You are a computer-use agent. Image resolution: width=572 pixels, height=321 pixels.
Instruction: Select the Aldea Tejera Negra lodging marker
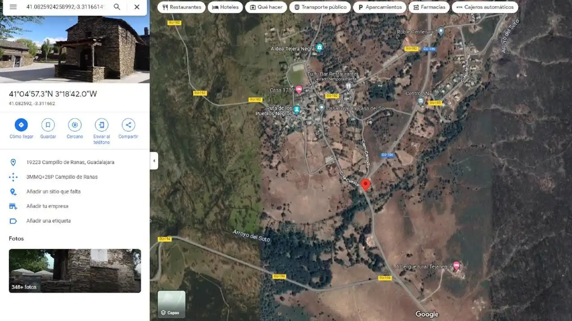point(319,48)
